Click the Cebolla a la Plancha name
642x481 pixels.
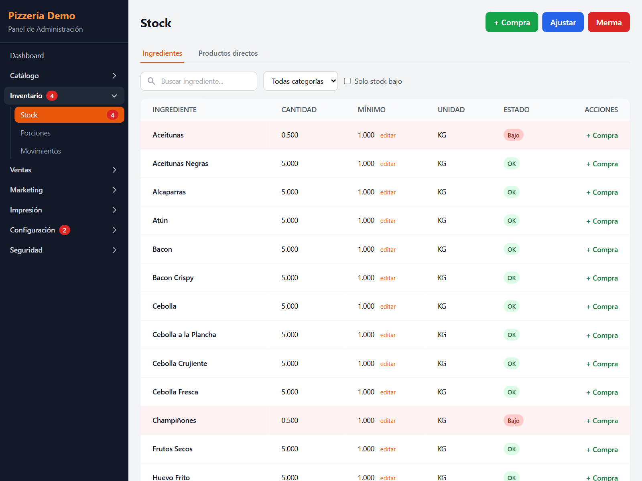coord(184,335)
